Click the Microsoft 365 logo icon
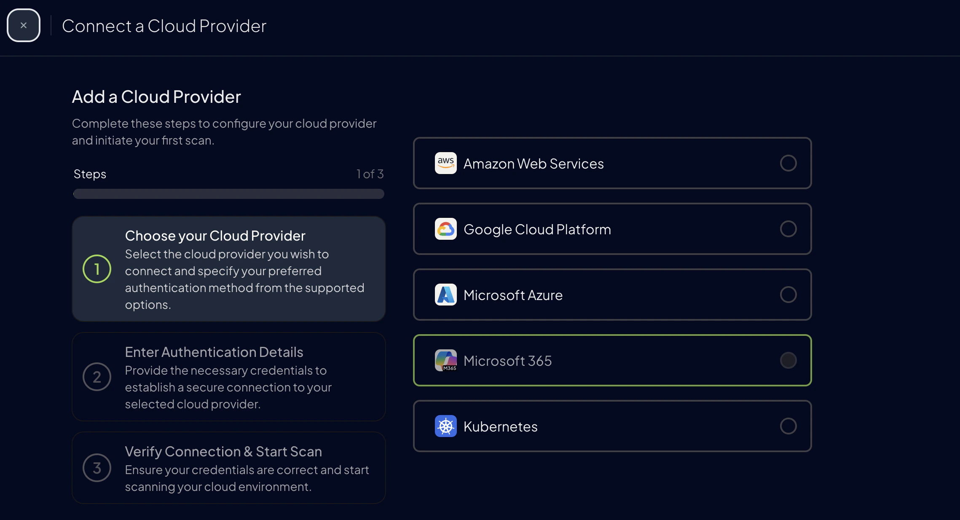This screenshot has width=960, height=520. (x=445, y=360)
